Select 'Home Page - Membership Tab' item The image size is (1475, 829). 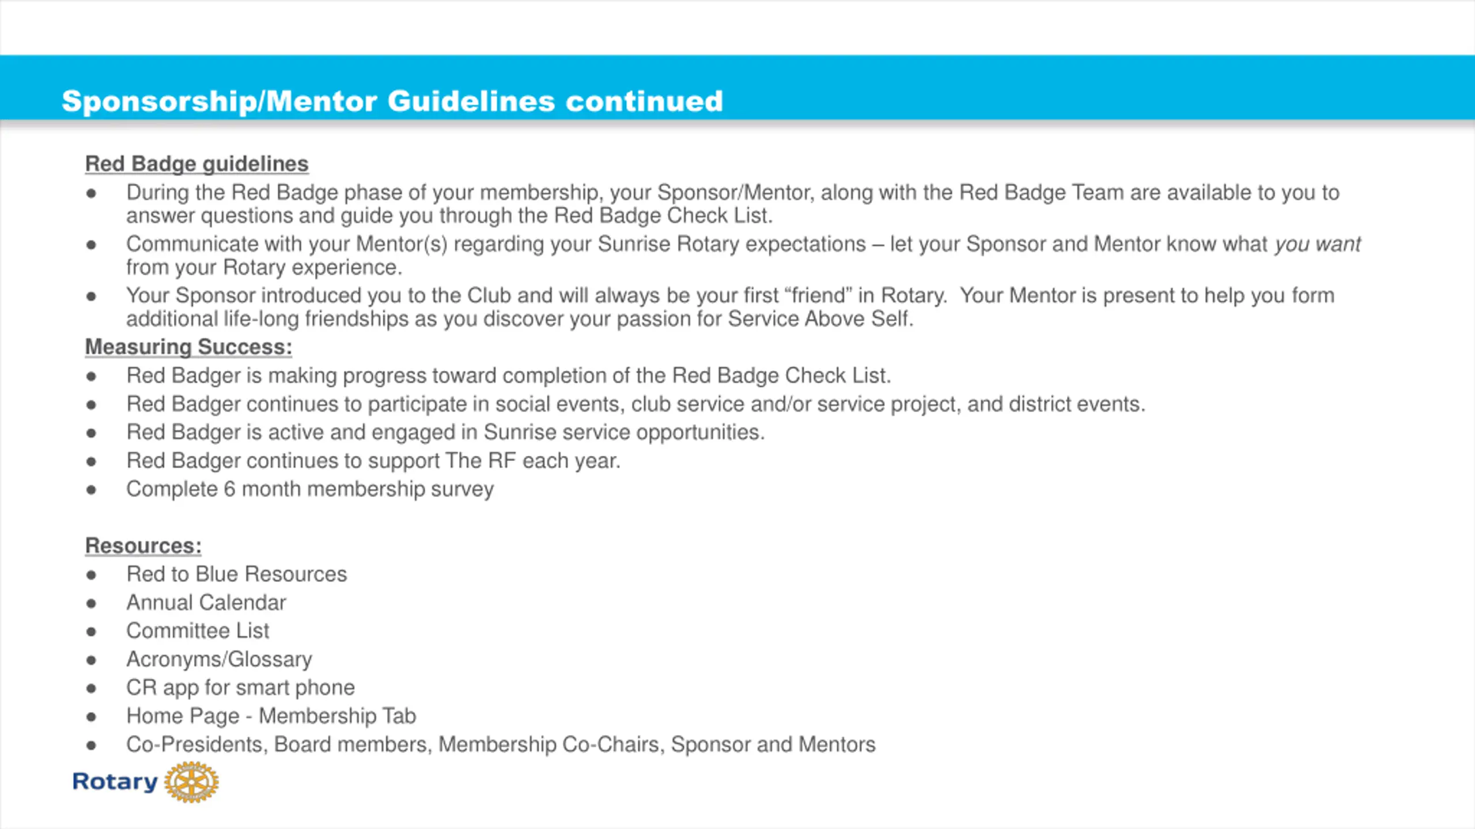tap(271, 716)
